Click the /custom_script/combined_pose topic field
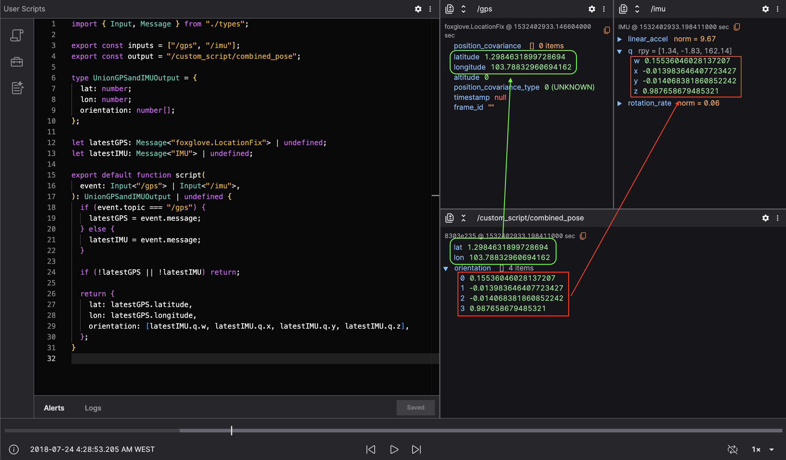The height and width of the screenshot is (460, 786). 530,218
